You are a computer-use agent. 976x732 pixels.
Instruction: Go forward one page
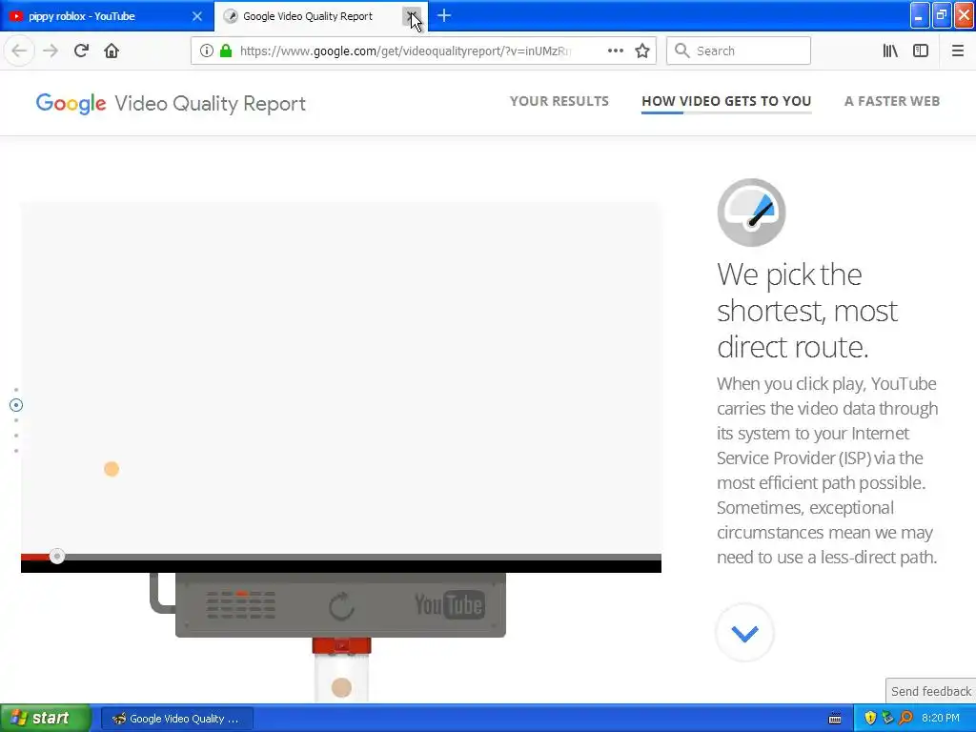click(x=51, y=51)
